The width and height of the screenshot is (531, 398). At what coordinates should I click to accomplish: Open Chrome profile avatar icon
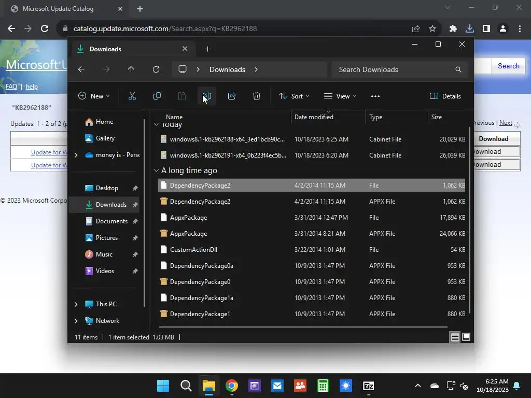tap(503, 29)
